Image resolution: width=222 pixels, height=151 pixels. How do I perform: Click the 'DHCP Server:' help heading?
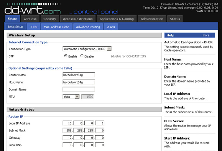click(174, 121)
